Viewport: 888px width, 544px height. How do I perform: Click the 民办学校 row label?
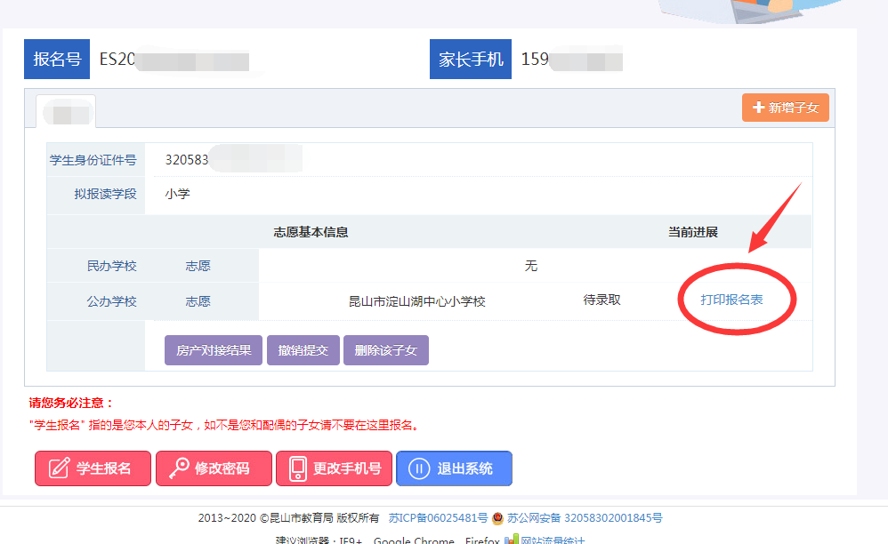111,266
